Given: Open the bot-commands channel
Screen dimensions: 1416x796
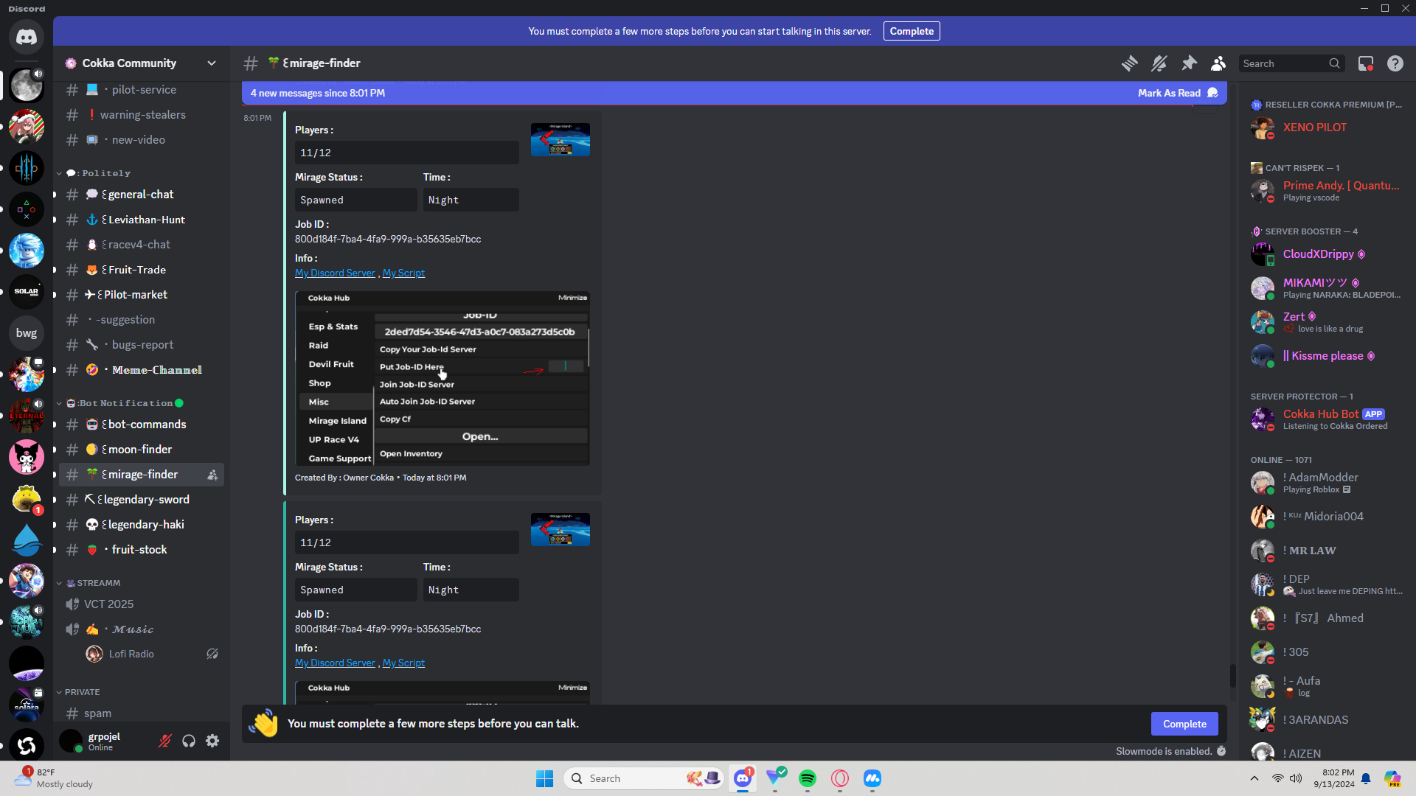Looking at the screenshot, I should click(142, 425).
